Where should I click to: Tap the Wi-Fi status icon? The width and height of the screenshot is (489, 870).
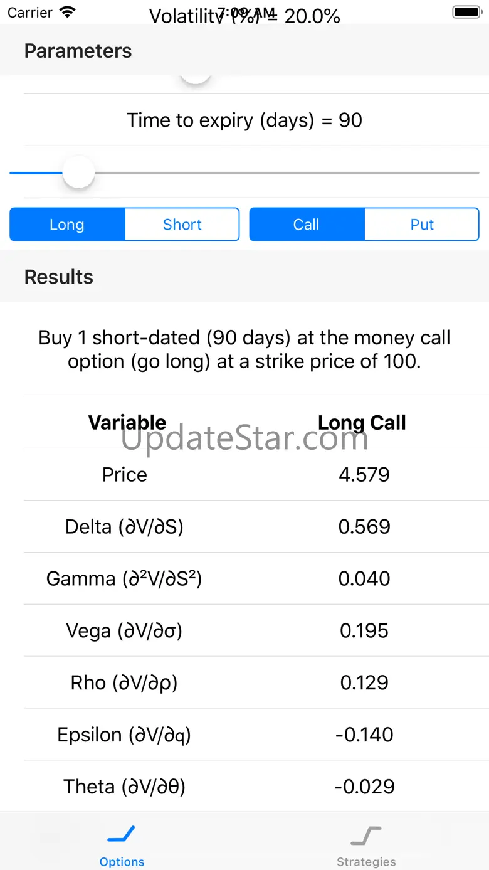pos(66,12)
